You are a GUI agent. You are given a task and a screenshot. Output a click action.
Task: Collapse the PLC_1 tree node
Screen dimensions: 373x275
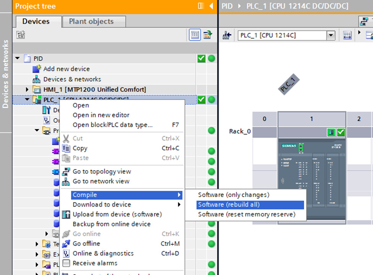click(x=27, y=99)
